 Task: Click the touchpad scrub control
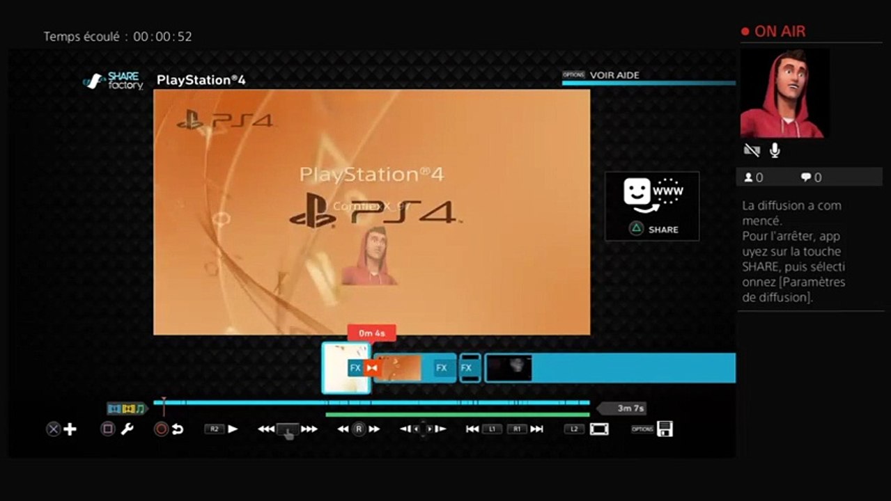[288, 431]
